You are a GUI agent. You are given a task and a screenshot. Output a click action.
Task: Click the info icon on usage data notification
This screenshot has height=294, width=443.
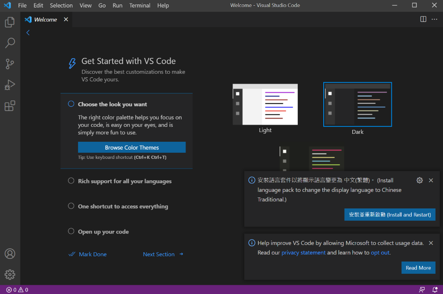pyautogui.click(x=251, y=243)
